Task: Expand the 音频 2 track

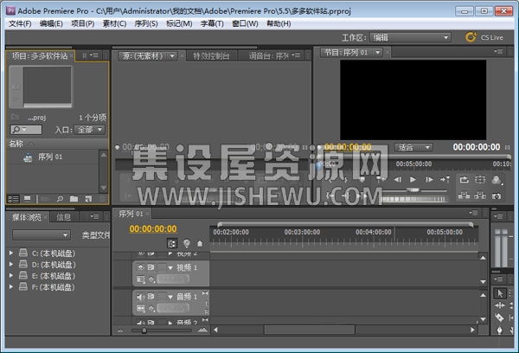Action: (x=170, y=322)
